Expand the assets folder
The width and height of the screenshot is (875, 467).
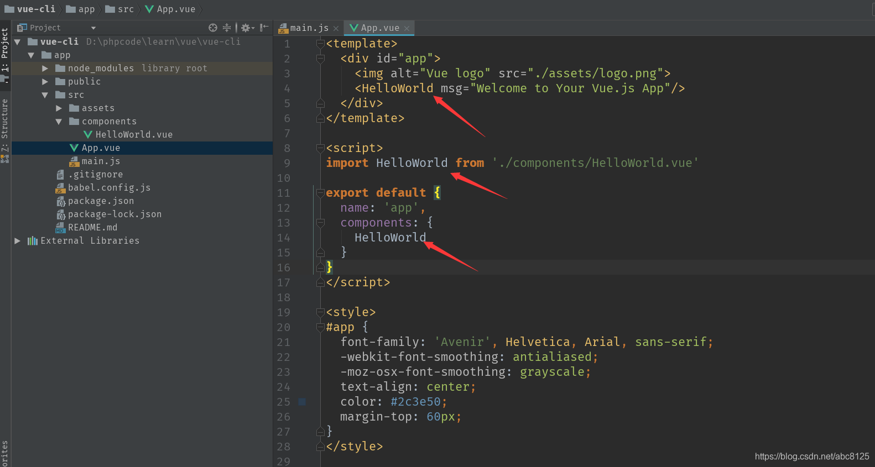click(59, 108)
